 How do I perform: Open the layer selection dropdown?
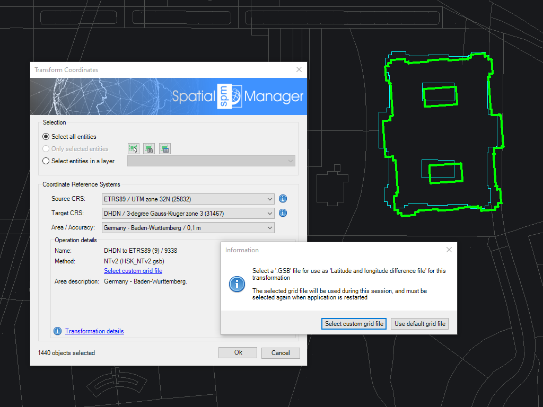coord(211,161)
